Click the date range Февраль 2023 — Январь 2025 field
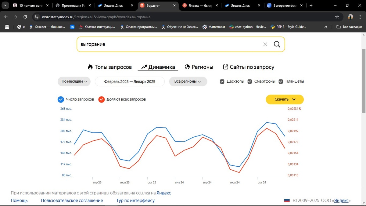This screenshot has height=206, width=366. point(130,81)
